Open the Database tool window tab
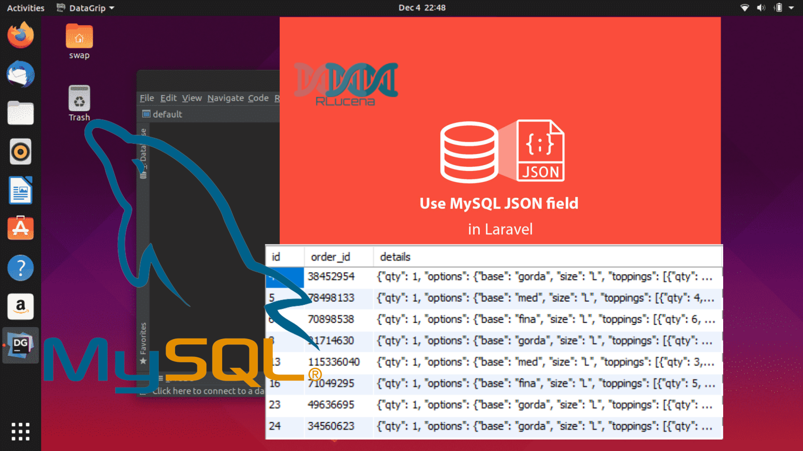The image size is (803, 451). point(143,154)
